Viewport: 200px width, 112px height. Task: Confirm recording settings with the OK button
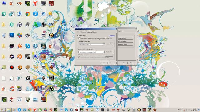[104, 63]
